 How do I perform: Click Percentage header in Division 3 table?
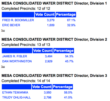point(63,87)
